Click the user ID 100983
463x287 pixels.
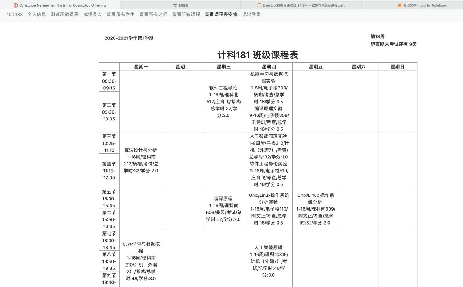click(x=15, y=15)
